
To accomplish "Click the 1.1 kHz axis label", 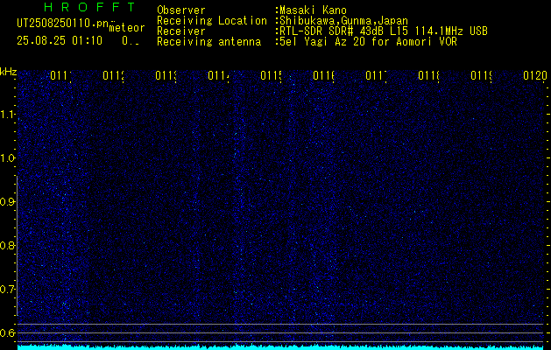I will click(7, 115).
